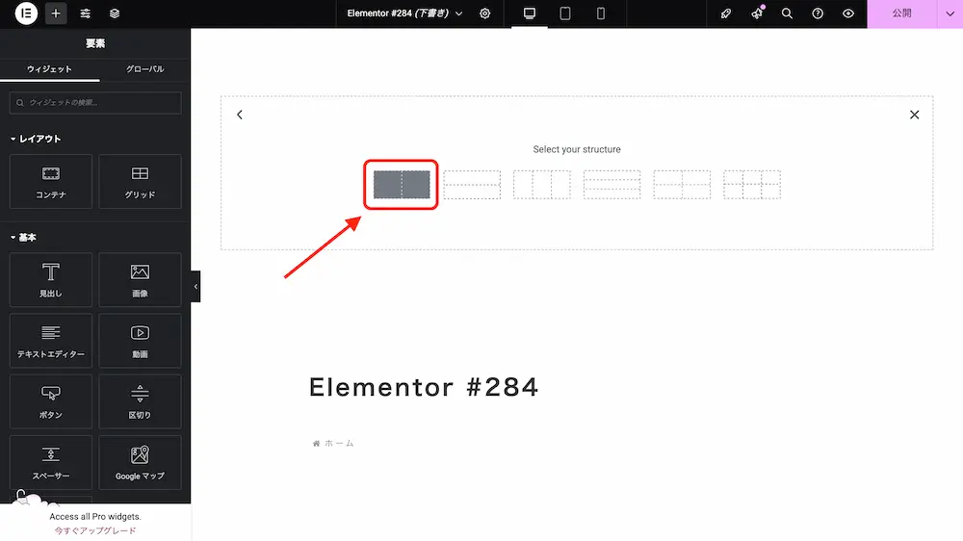Close the structure selection box
Viewport: 963px width, 541px height.
pos(915,115)
